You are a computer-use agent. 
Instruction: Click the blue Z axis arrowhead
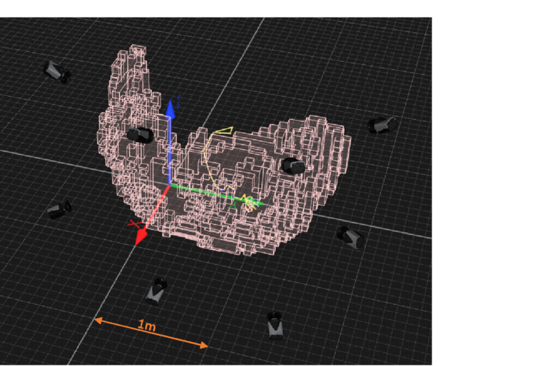(x=170, y=110)
